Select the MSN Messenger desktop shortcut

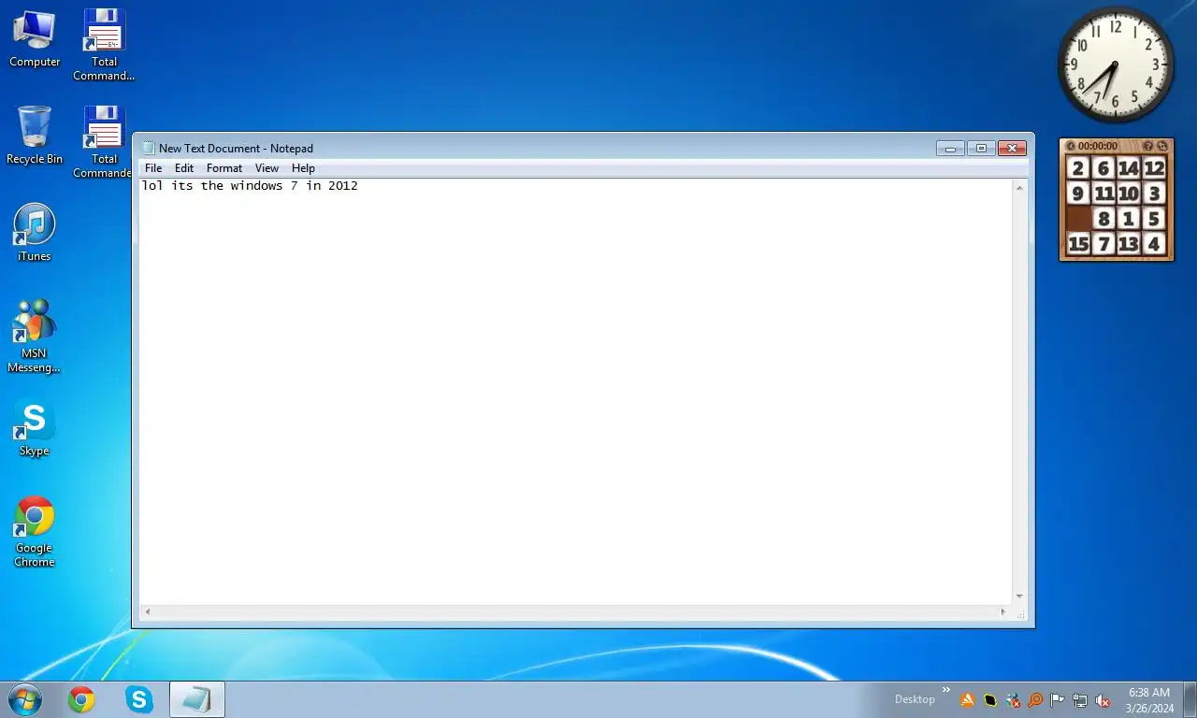click(x=35, y=336)
